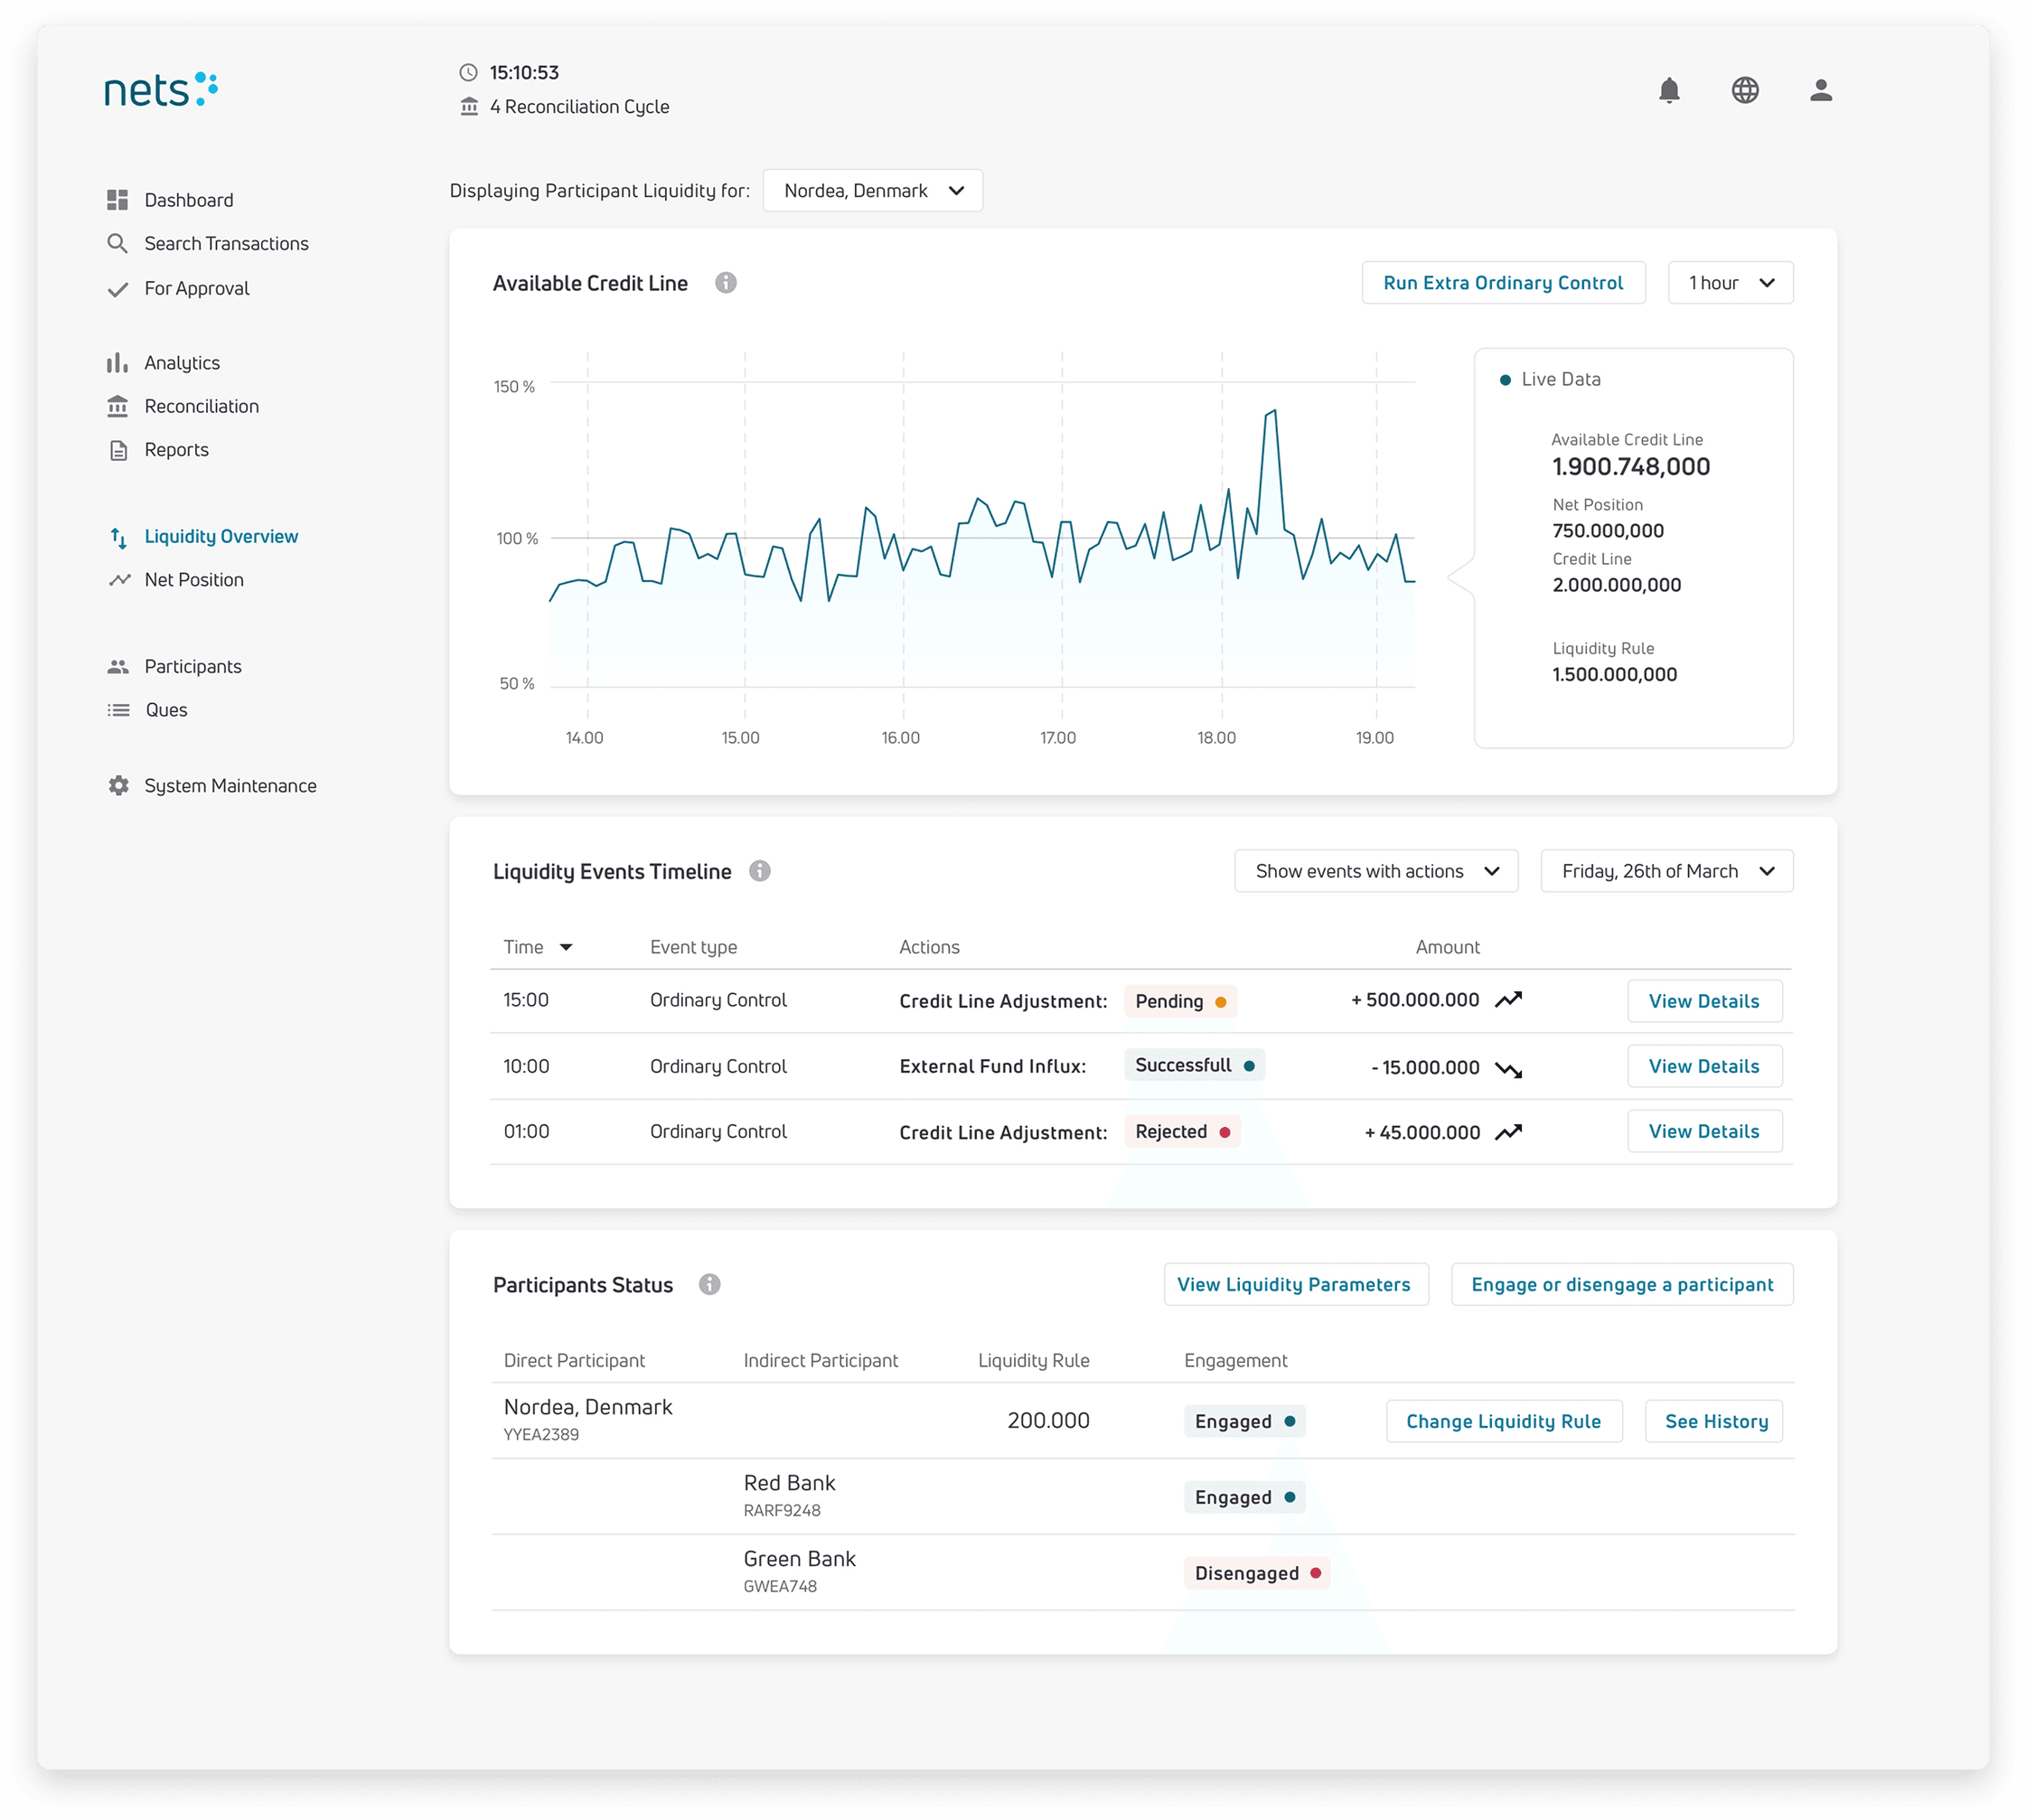Select Net Position in sidebar
The width and height of the screenshot is (2027, 1820).
coord(193,580)
